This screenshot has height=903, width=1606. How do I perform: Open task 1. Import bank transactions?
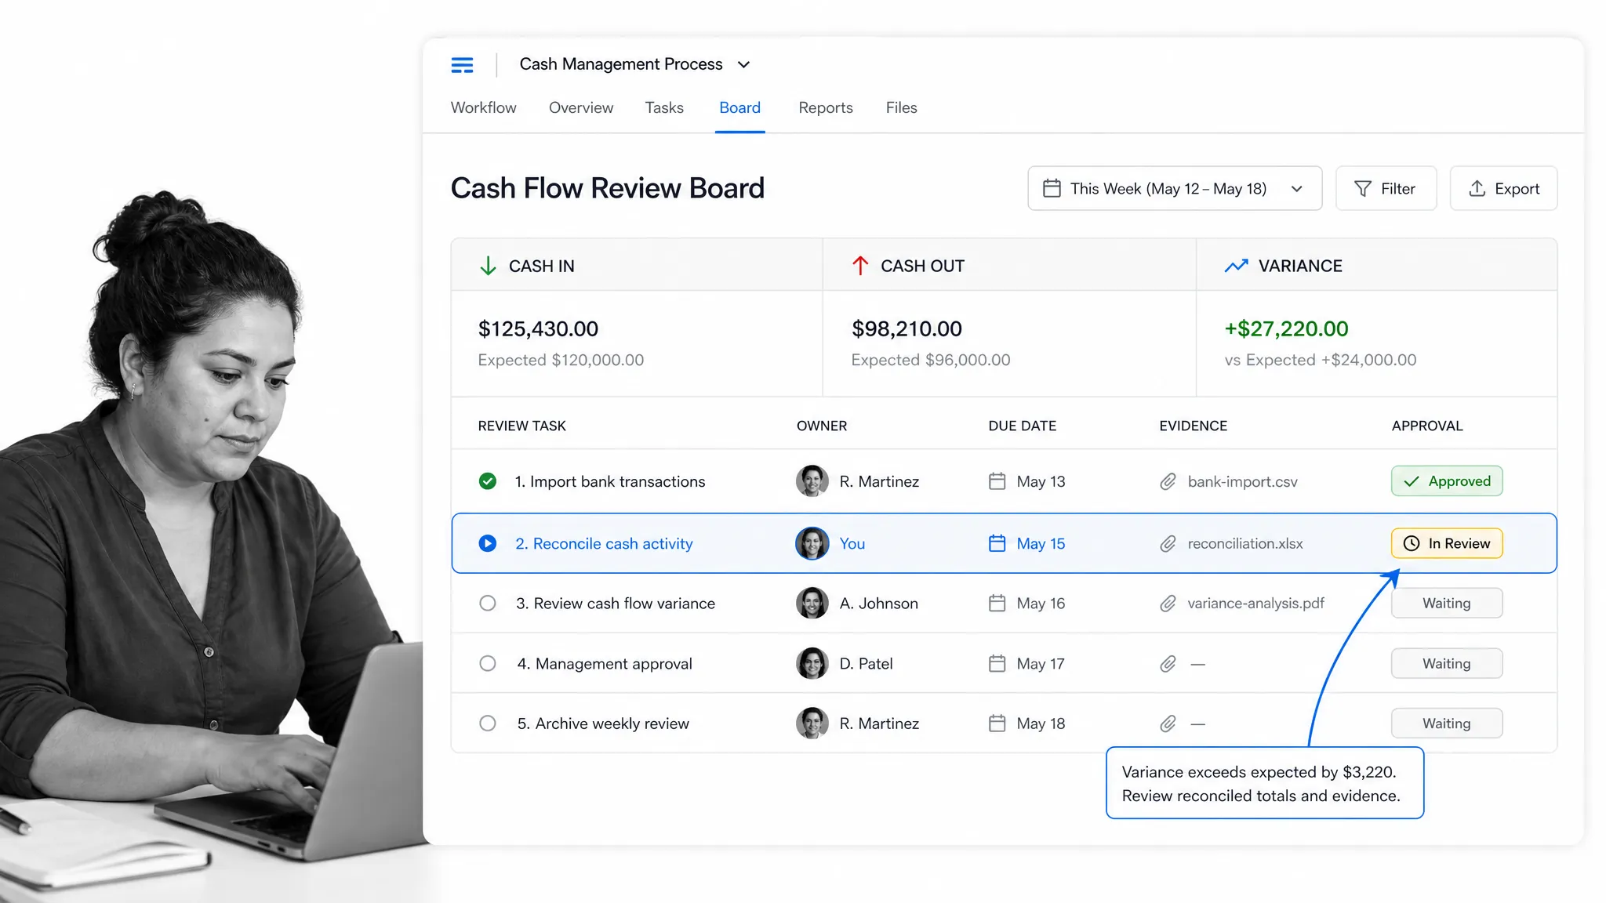(x=610, y=481)
